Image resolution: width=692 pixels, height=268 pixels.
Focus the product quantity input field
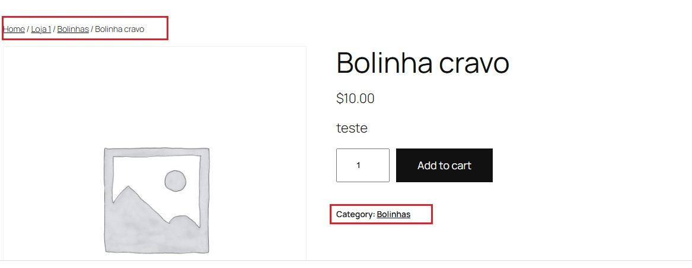coord(363,165)
